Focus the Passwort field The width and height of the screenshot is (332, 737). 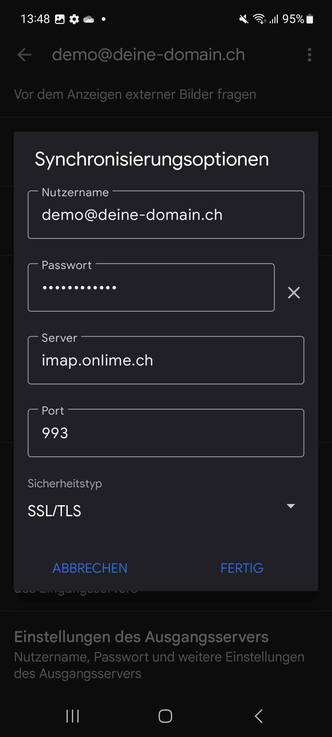(151, 287)
